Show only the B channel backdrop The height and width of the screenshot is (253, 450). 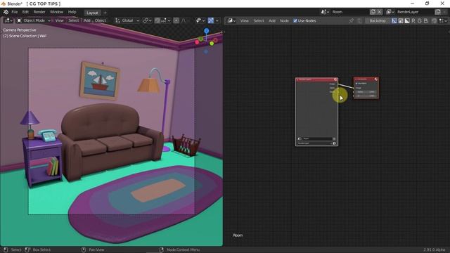[425, 20]
